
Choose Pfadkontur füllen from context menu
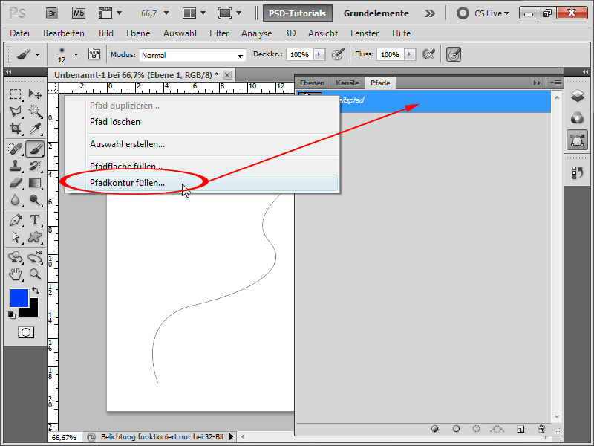point(202,183)
